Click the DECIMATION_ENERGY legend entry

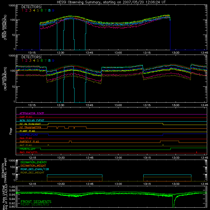tap(34, 162)
